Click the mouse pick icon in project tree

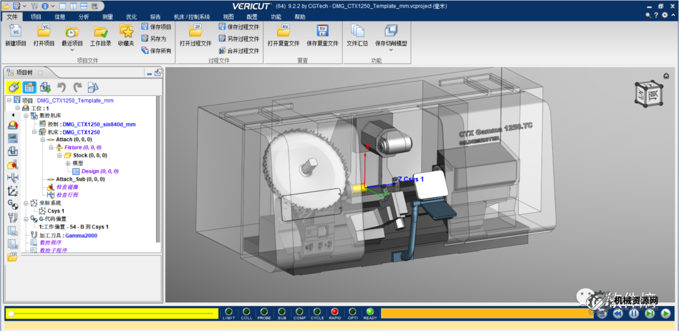(x=13, y=87)
